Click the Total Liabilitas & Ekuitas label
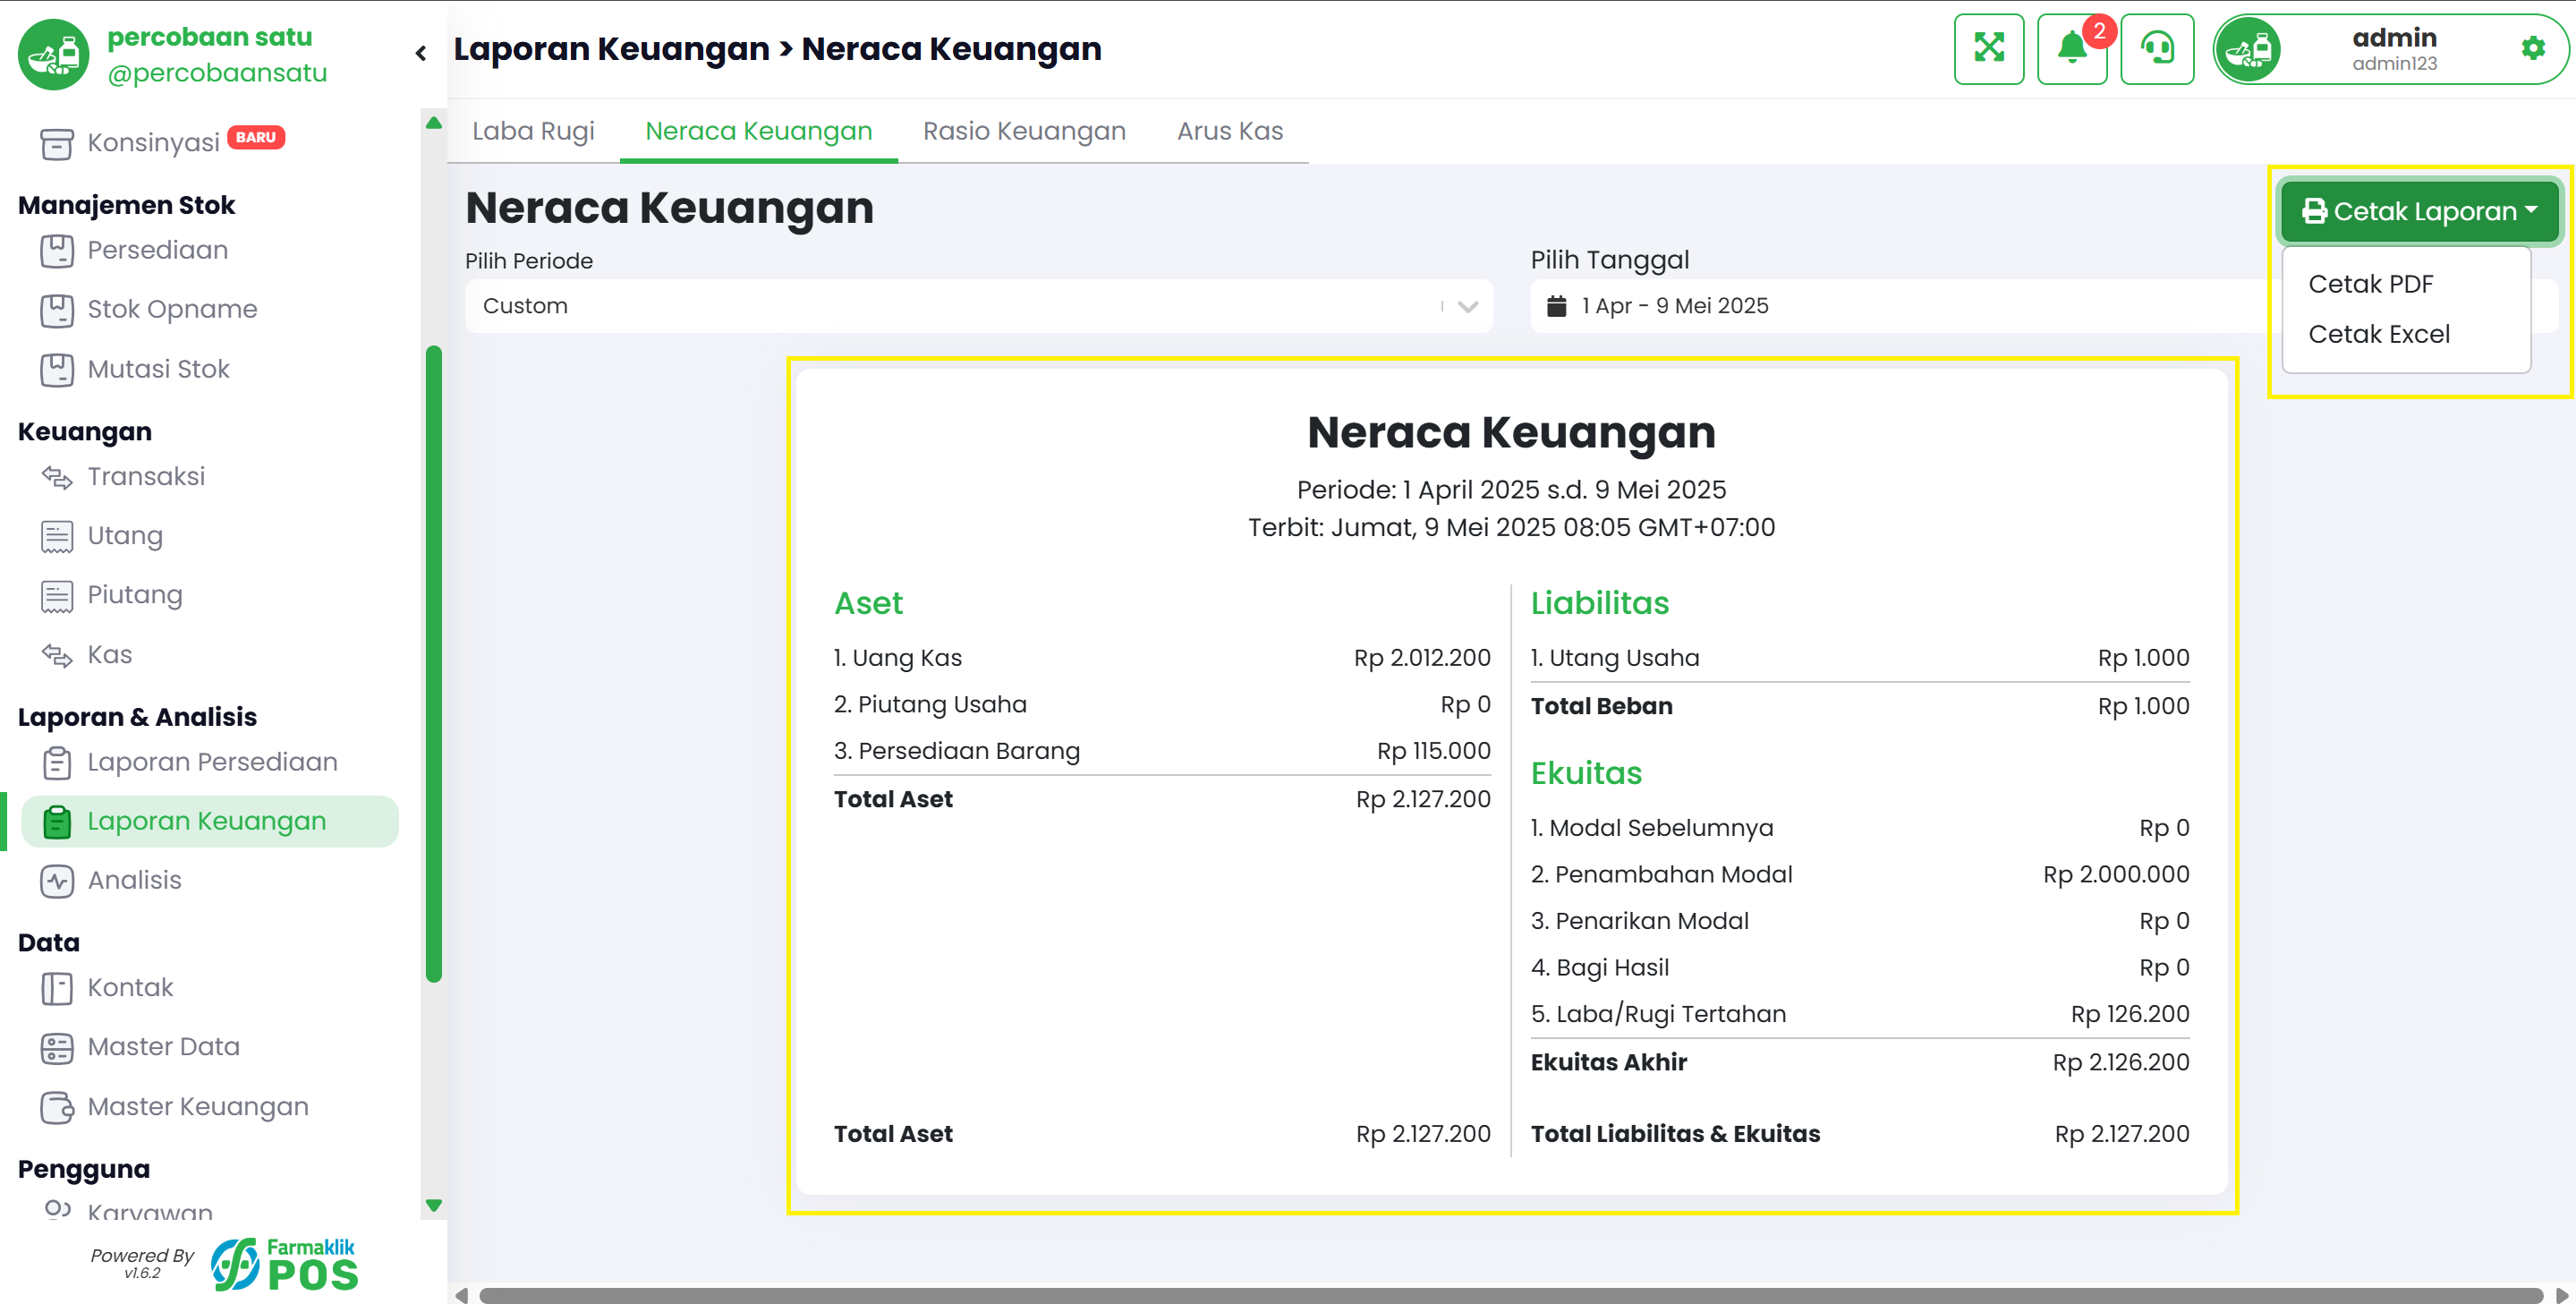Viewport: 2576px width, 1304px height. click(x=1675, y=1134)
